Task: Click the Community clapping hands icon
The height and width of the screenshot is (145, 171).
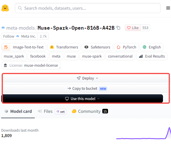Action: [x=74, y=111]
